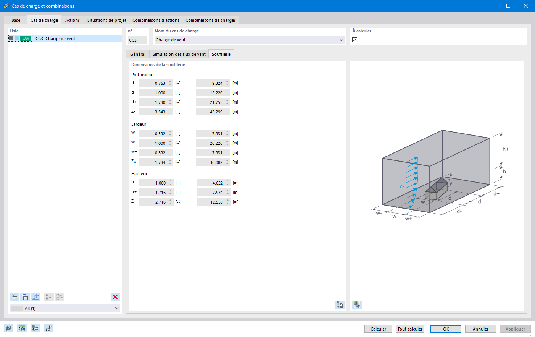Viewport: 535px width, 337px height.
Task: Select the Soufflerie sub-tab
Action: click(x=221, y=54)
